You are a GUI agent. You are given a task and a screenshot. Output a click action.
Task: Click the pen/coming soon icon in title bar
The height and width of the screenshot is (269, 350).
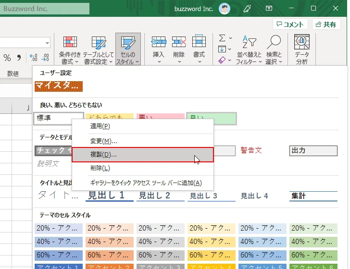coord(247,9)
